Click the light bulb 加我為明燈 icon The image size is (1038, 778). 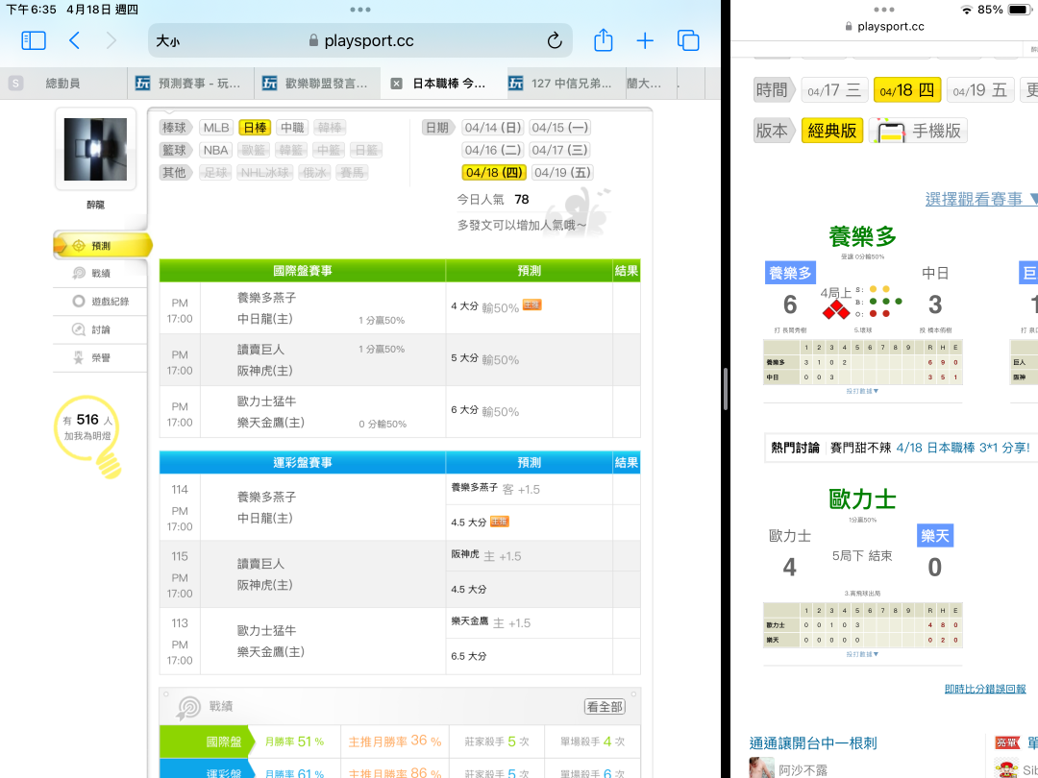coord(88,435)
